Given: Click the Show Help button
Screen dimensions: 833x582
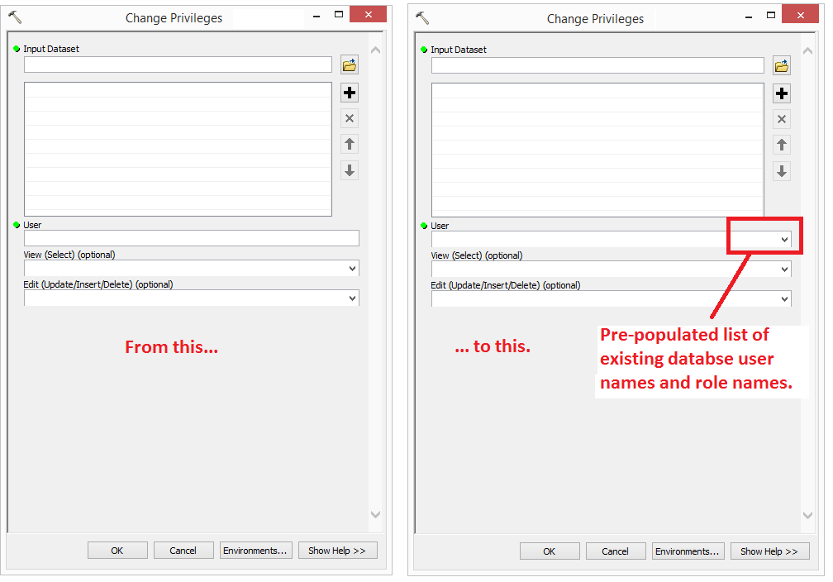Looking at the screenshot, I should (337, 550).
